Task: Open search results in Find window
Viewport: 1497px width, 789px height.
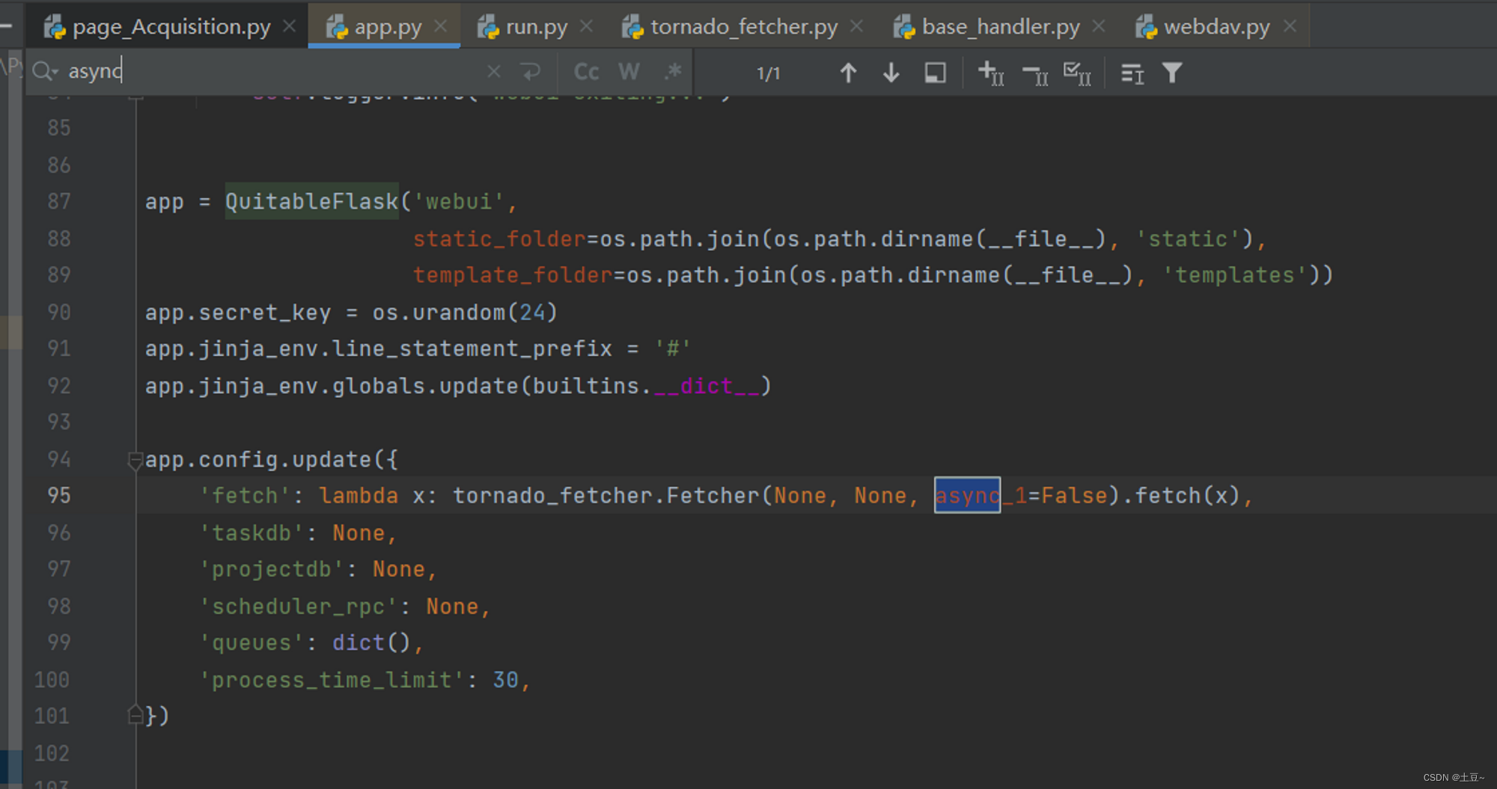Action: tap(935, 73)
